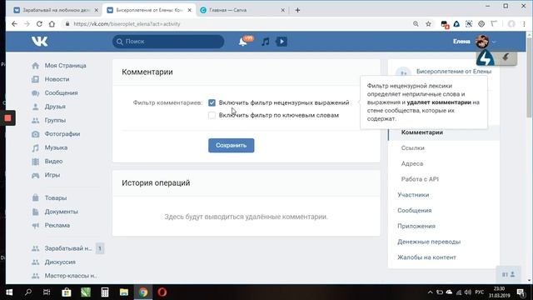Open the video play icon in header

pos(281,42)
